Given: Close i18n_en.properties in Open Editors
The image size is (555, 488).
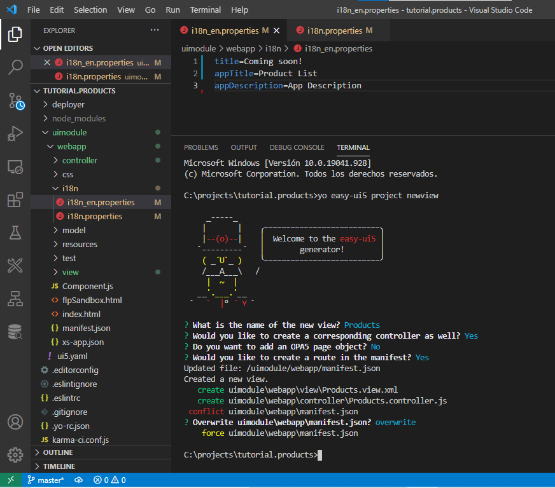Looking at the screenshot, I should pyautogui.click(x=46, y=62).
